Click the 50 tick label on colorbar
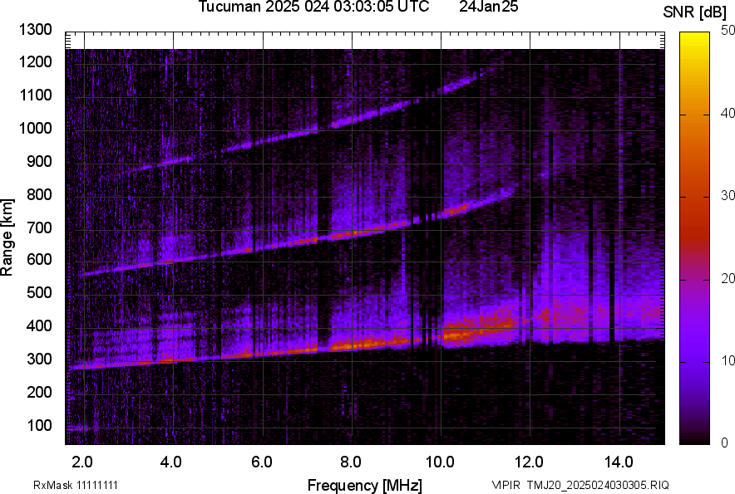The width and height of the screenshot is (735, 494). coord(728,30)
